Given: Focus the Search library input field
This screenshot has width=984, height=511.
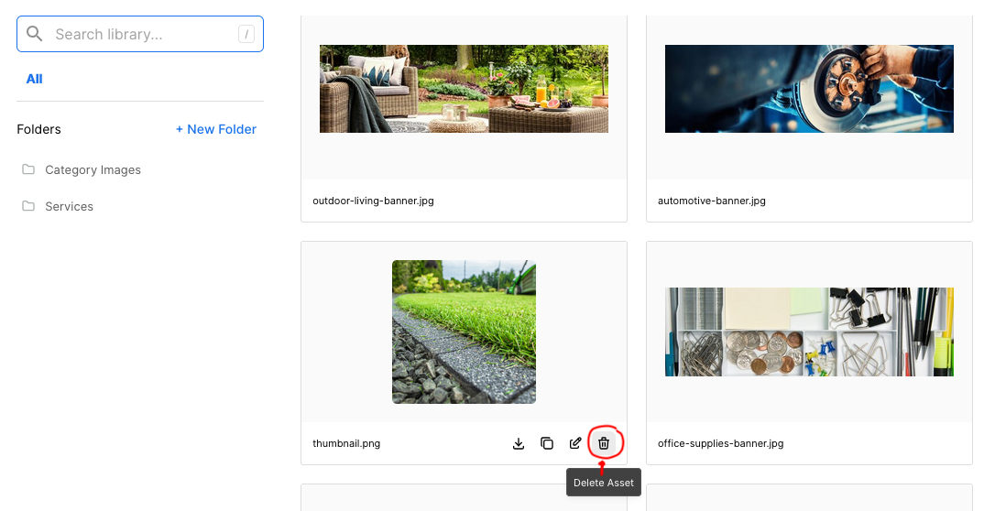Looking at the screenshot, I should (x=137, y=34).
